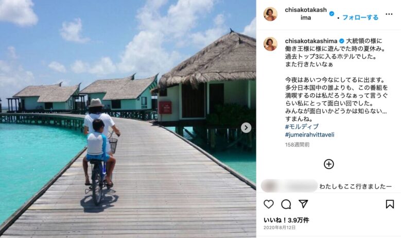
Task: Click the blurred commenter username
Action: coord(289,186)
